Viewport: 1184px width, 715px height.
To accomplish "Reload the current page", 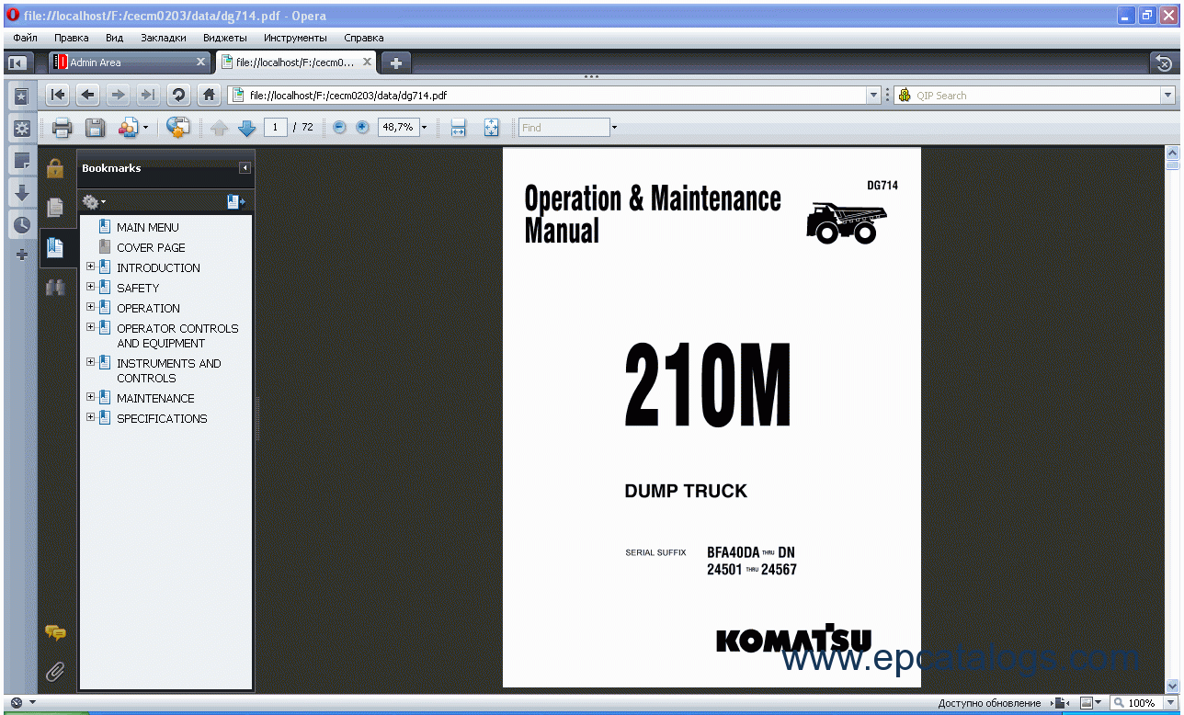I will pyautogui.click(x=178, y=95).
